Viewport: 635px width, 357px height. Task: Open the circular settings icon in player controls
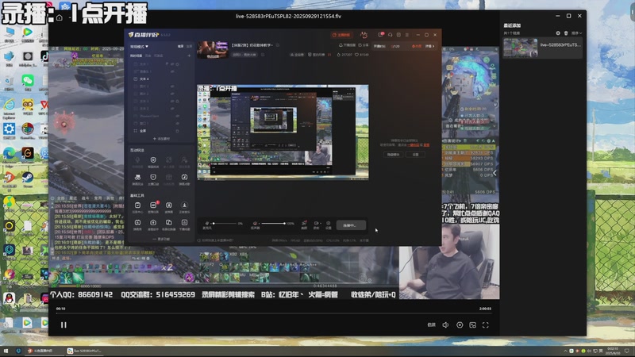pyautogui.click(x=460, y=324)
